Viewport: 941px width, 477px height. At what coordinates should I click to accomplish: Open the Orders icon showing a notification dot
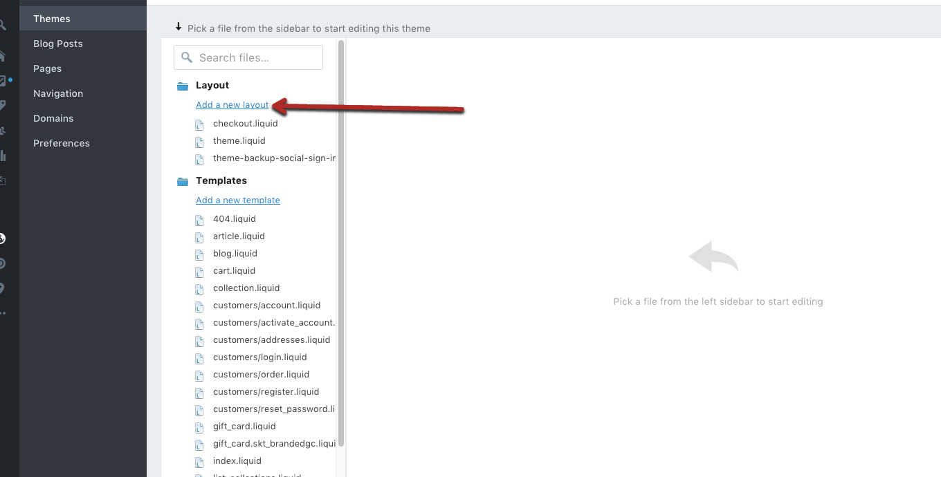(3, 80)
